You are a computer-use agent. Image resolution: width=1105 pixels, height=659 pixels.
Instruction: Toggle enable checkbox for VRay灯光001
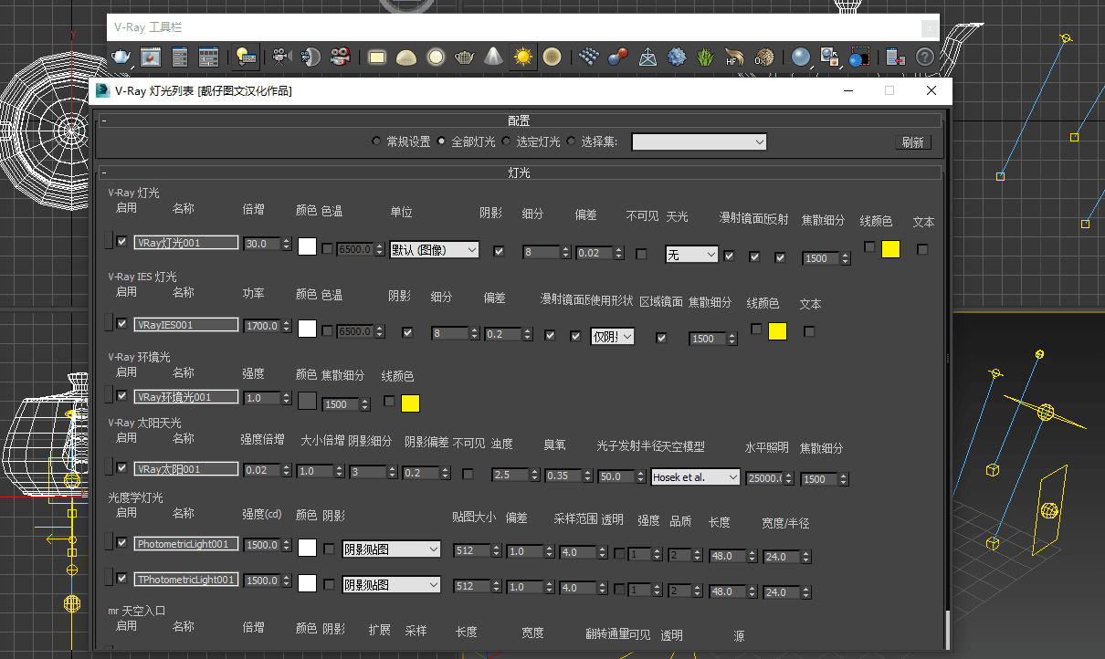[x=122, y=242]
